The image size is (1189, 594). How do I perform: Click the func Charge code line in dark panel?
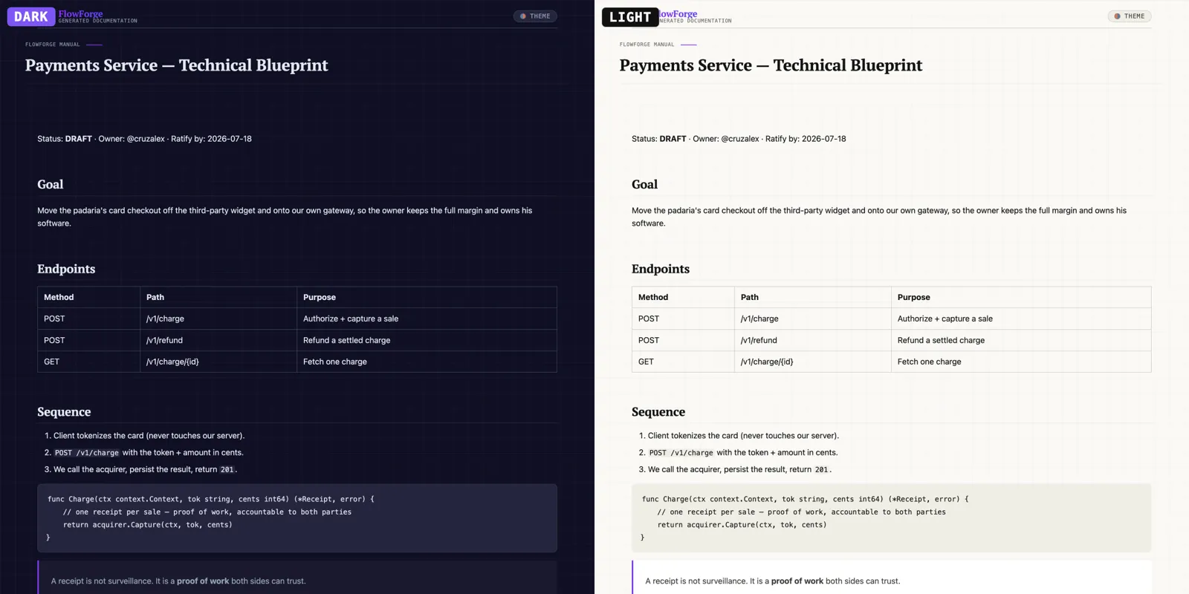point(211,499)
